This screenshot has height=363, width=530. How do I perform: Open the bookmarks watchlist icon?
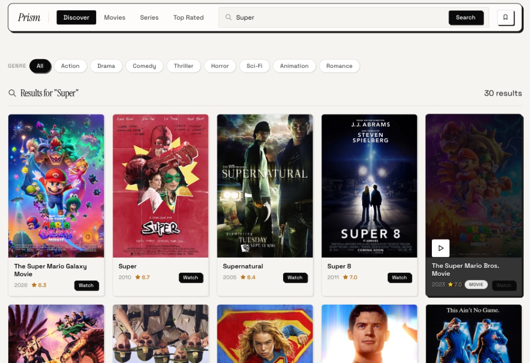[x=505, y=17]
